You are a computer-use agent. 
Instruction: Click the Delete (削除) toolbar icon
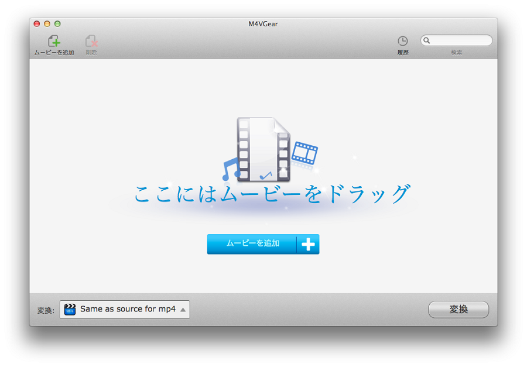tap(91, 41)
